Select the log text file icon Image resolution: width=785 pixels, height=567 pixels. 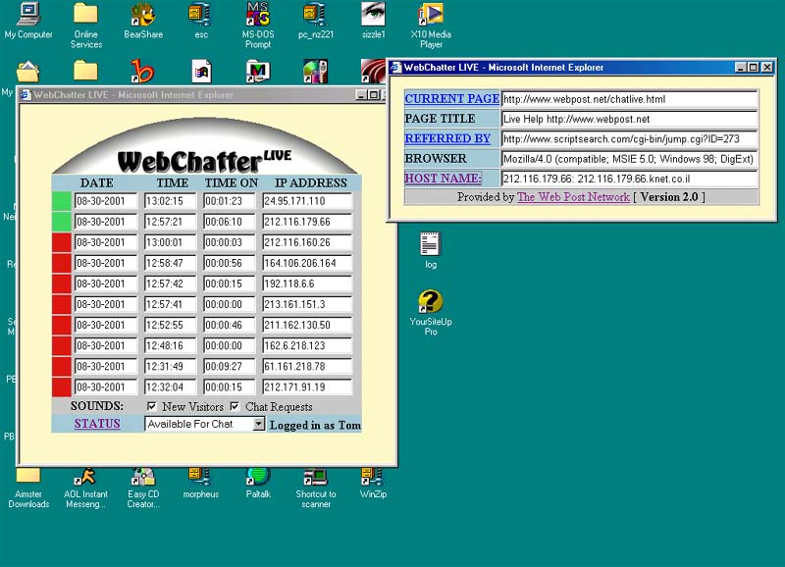coord(430,250)
